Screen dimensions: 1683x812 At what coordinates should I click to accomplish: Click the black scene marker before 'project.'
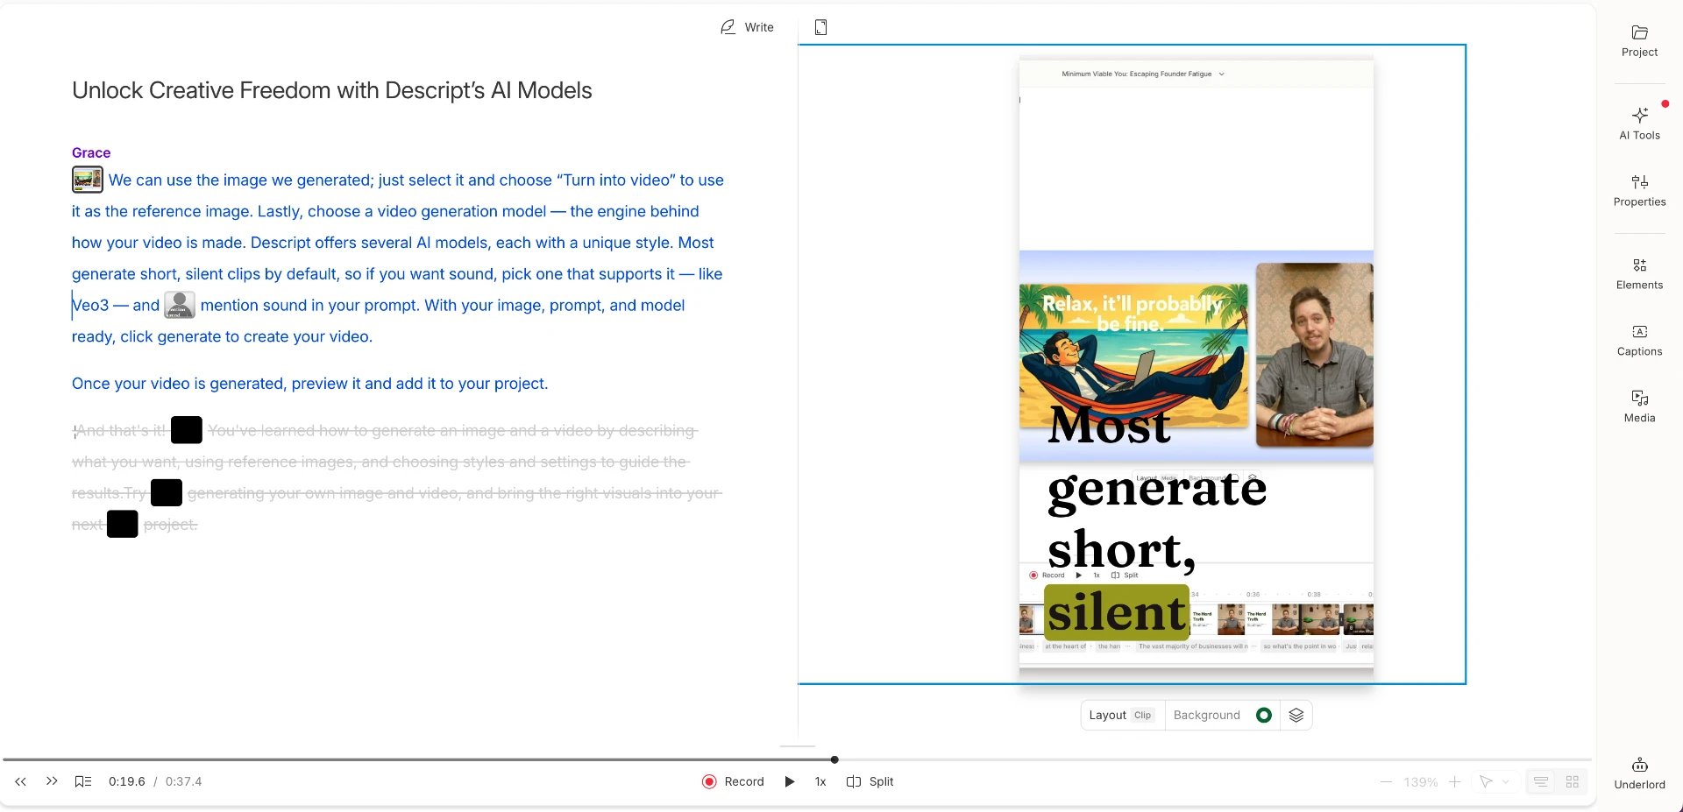coord(123,524)
